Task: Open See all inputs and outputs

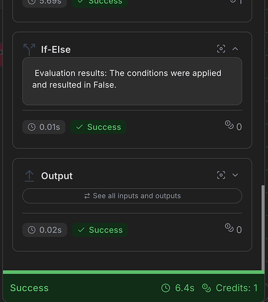Action: click(x=132, y=196)
